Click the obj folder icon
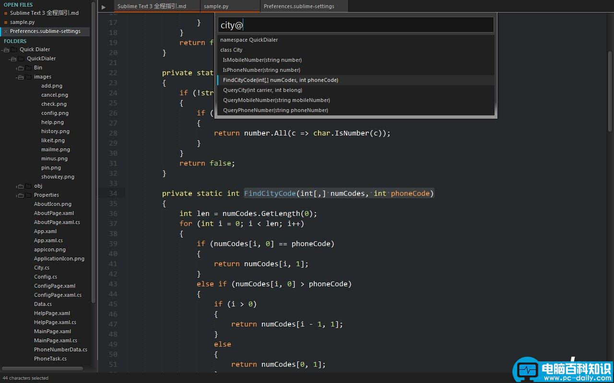 click(x=28, y=186)
